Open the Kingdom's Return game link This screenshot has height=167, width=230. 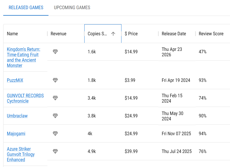click(23, 57)
